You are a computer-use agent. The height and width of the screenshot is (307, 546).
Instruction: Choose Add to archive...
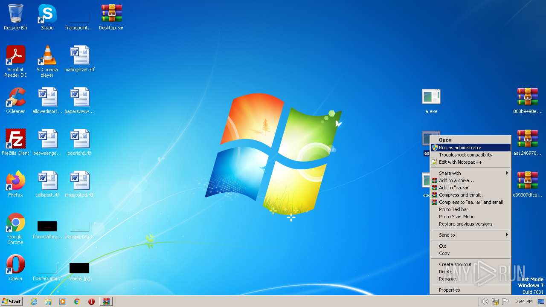470,180
